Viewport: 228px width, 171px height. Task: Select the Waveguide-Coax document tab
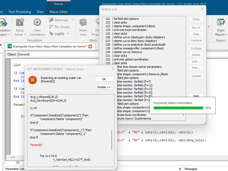point(50,46)
